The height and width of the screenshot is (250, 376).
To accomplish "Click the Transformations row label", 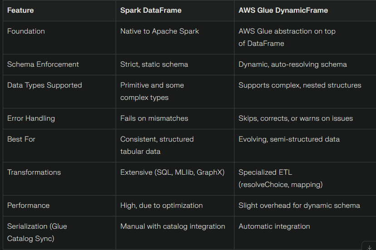I will [x=34, y=172].
